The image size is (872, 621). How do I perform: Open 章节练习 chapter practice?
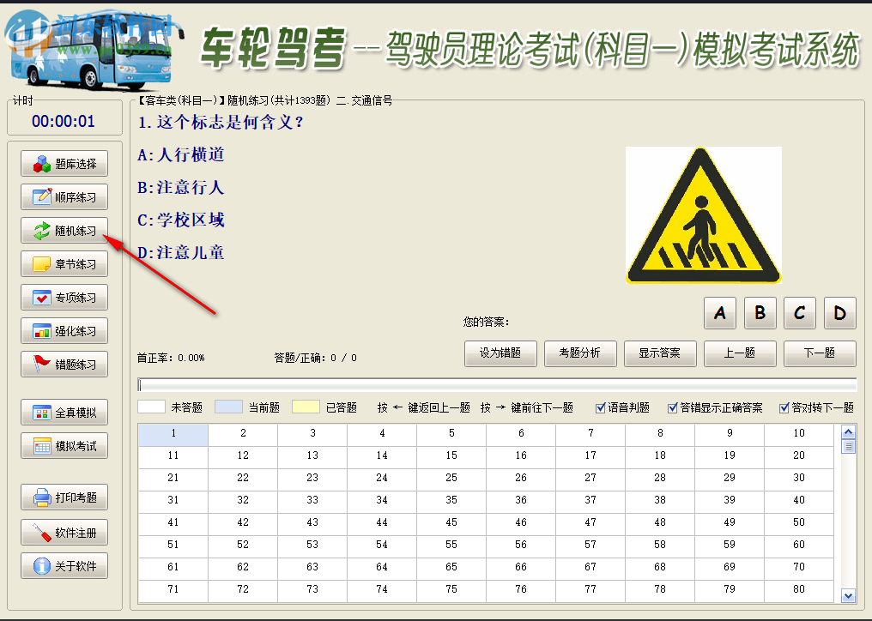[64, 263]
